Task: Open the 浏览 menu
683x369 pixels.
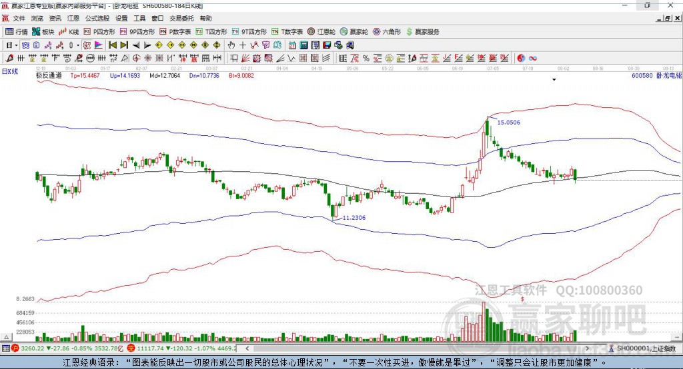Action: (x=37, y=18)
